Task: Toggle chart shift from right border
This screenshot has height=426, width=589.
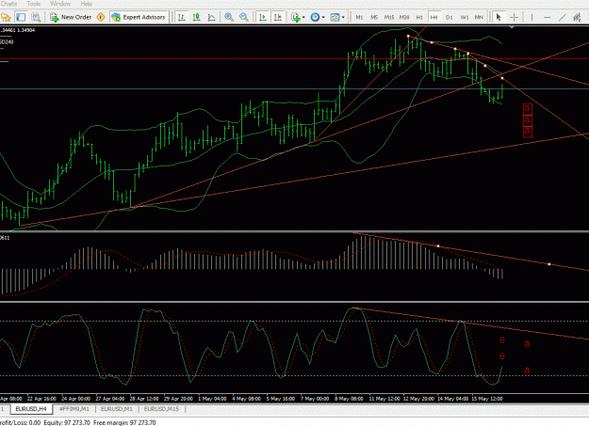Action: pyautogui.click(x=278, y=17)
